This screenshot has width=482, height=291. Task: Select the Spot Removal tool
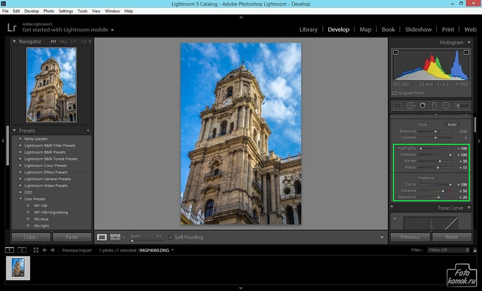pos(410,106)
